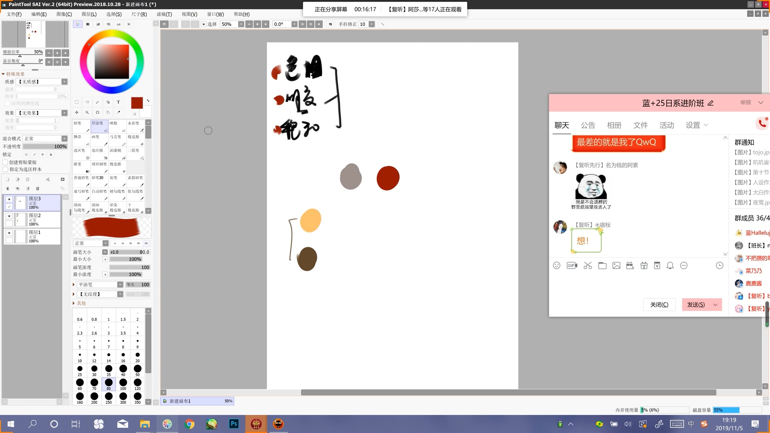
Task: Open the 平涂笔 brush shape dropdown
Action: pyautogui.click(x=100, y=285)
